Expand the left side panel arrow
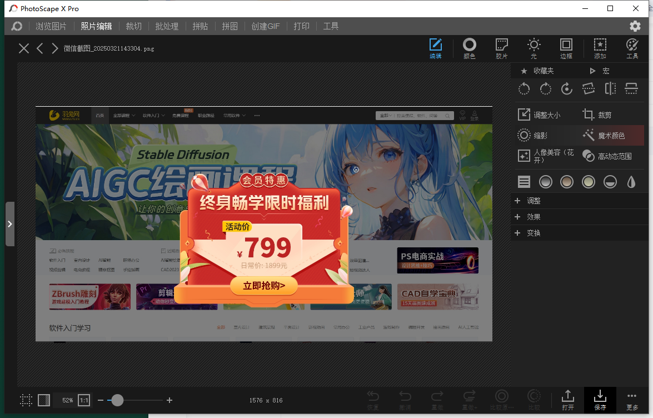Screen dimensions: 653x418 click(x=10, y=224)
